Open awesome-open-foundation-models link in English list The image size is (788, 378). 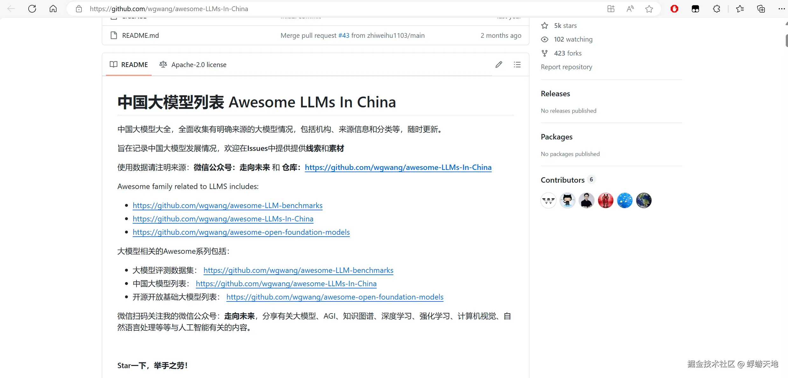click(x=241, y=232)
